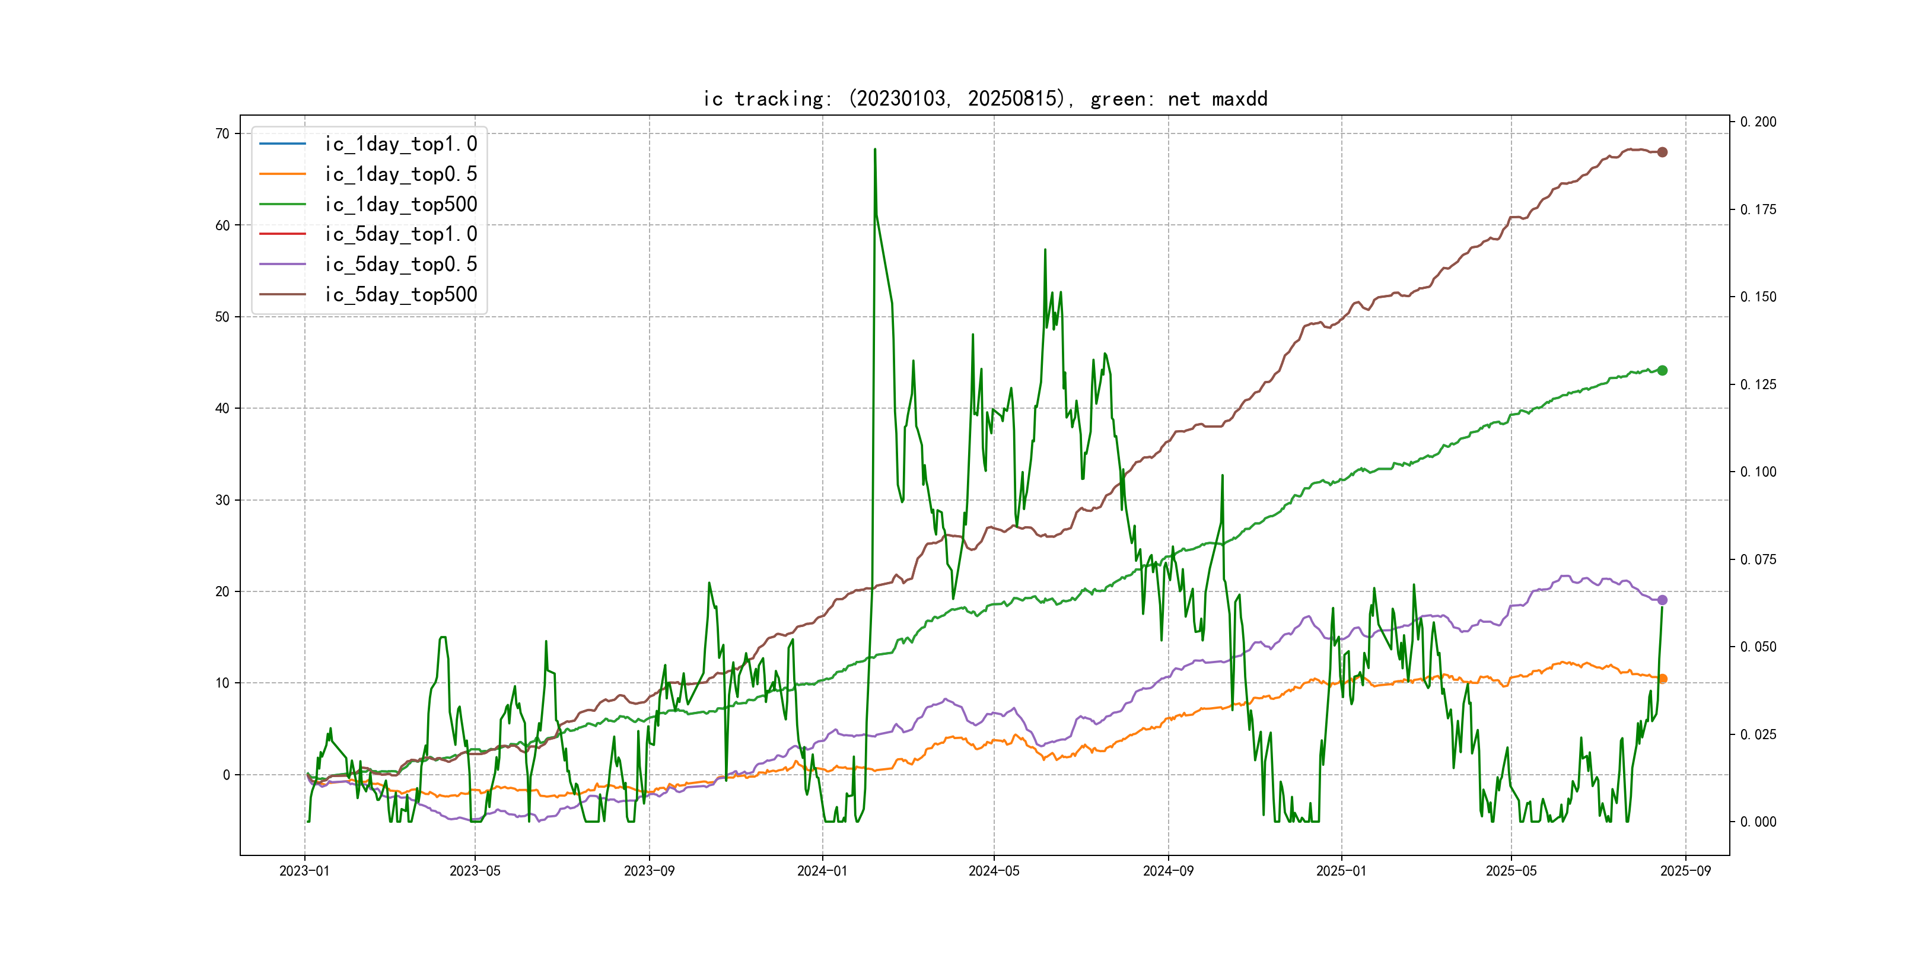Image resolution: width=1922 pixels, height=961 pixels.
Task: Click the chart title 'ic tracking'
Action: [985, 98]
